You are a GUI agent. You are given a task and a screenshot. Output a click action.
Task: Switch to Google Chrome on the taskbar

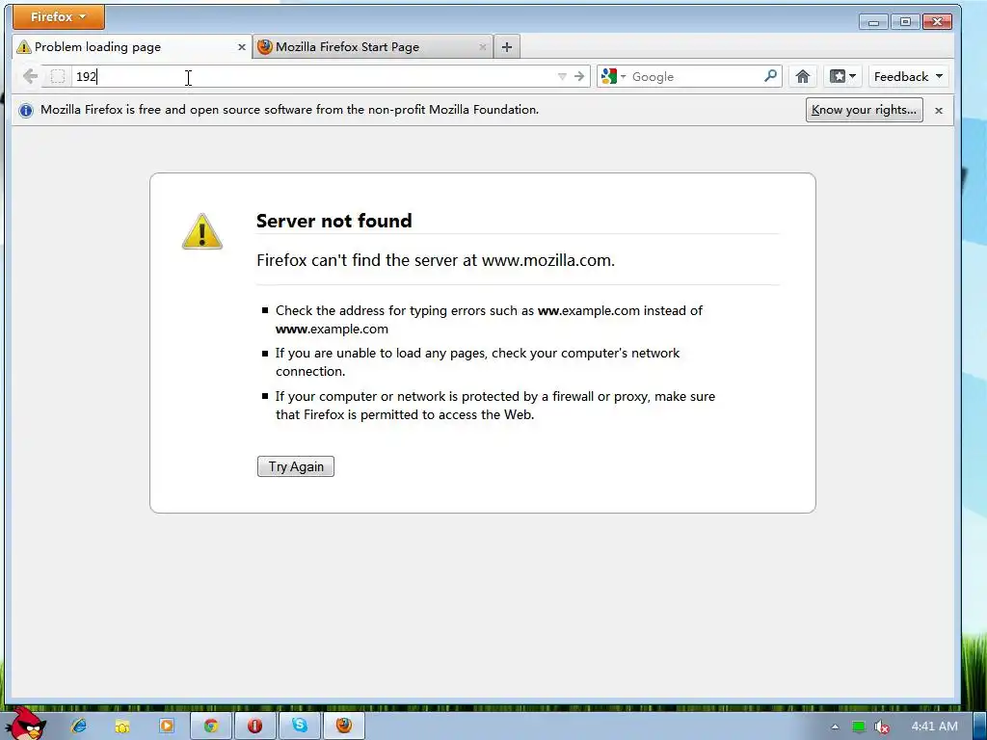[211, 726]
